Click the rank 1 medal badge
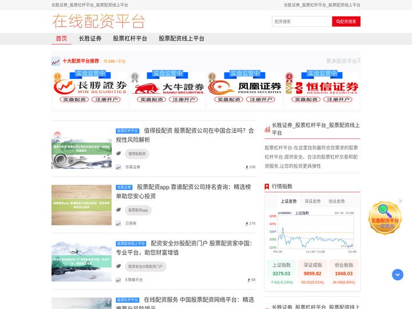Image resolution: width=412 pixels, height=309 pixels. tap(58, 77)
